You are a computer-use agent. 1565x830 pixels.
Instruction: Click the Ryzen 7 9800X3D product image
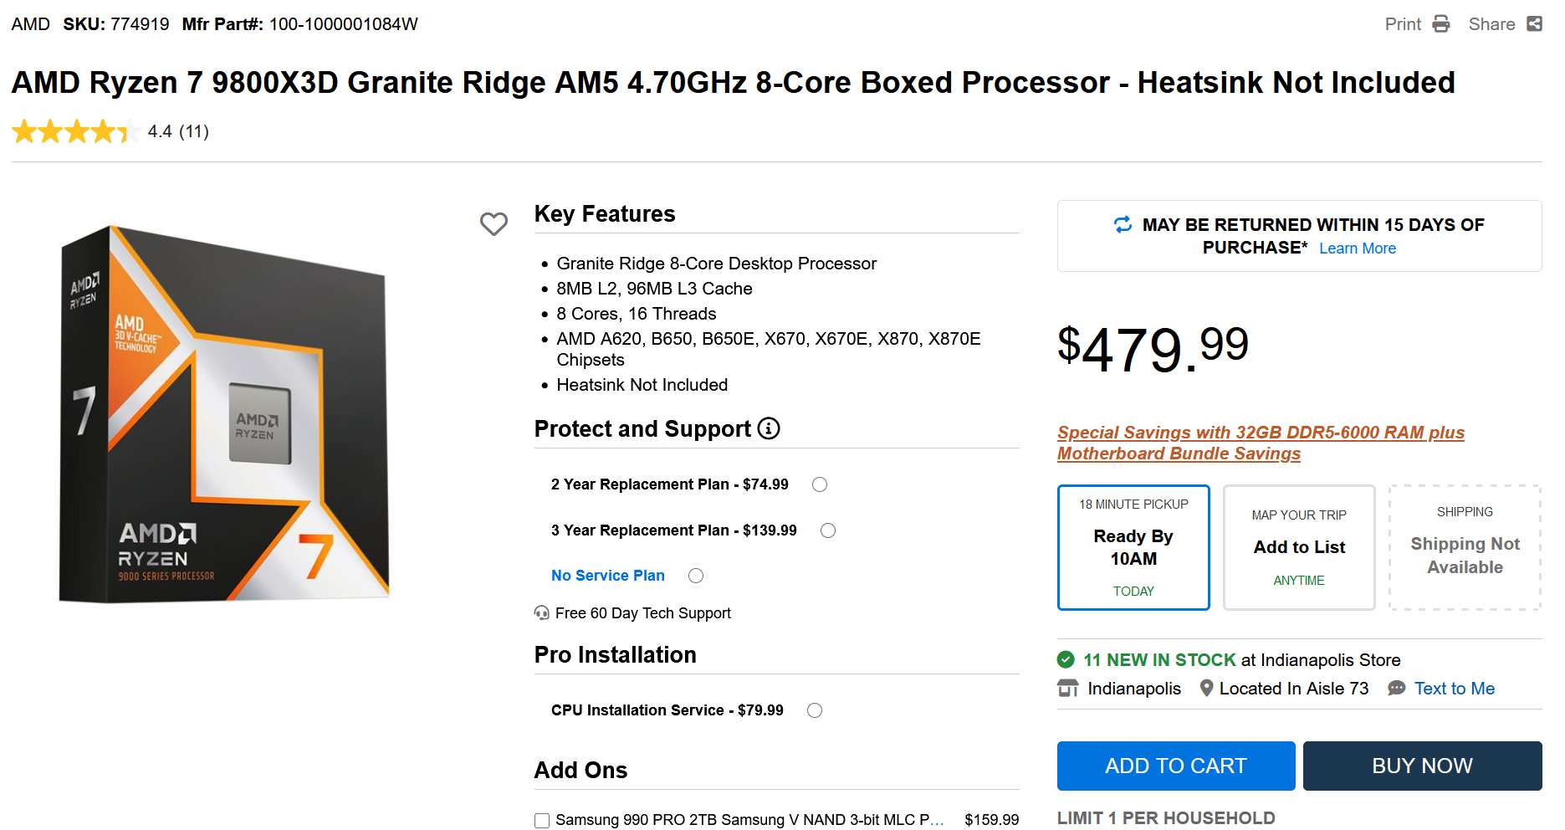(224, 413)
